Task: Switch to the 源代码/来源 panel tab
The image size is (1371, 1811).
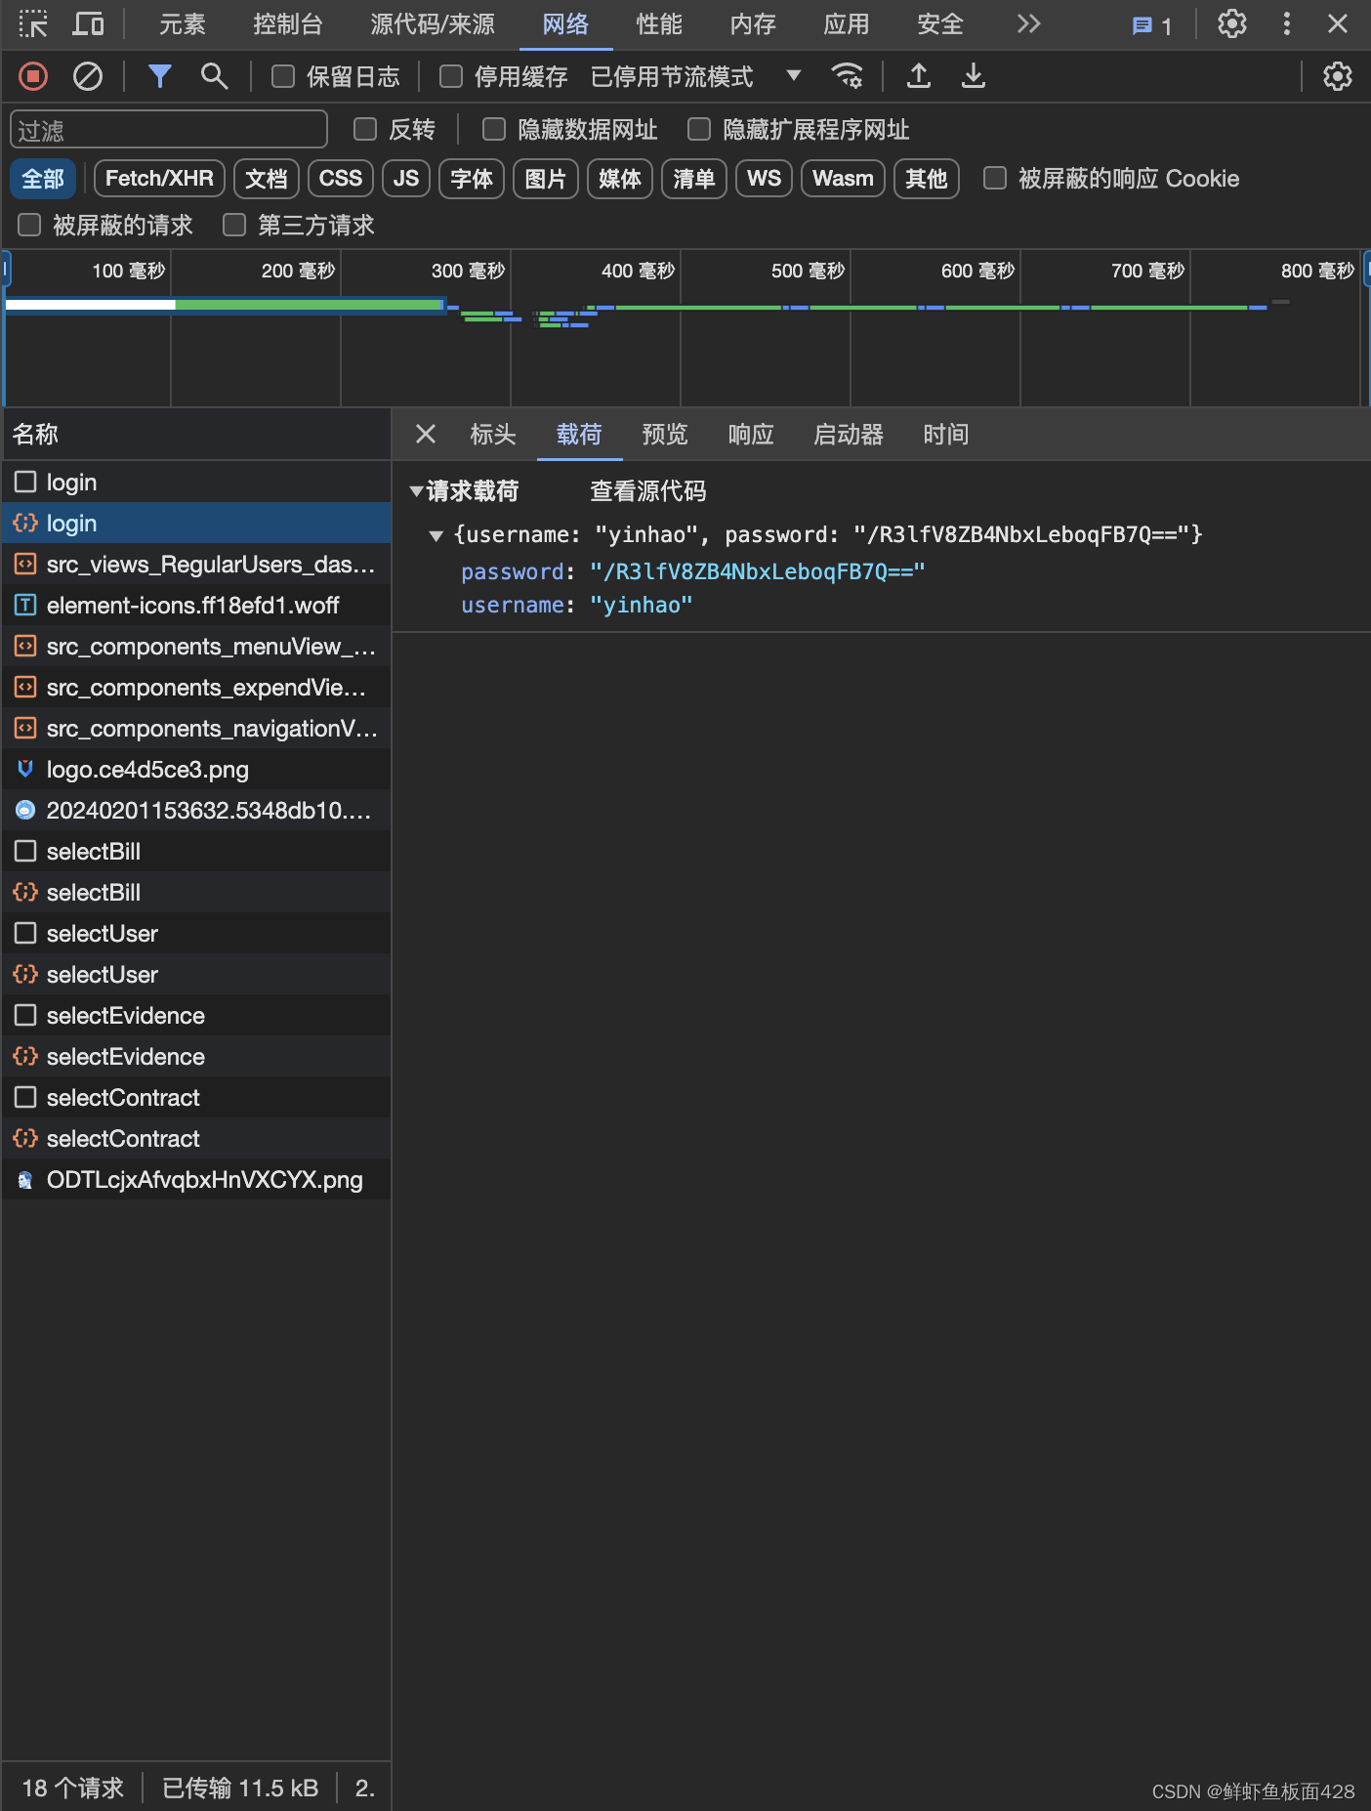Action: point(433,23)
